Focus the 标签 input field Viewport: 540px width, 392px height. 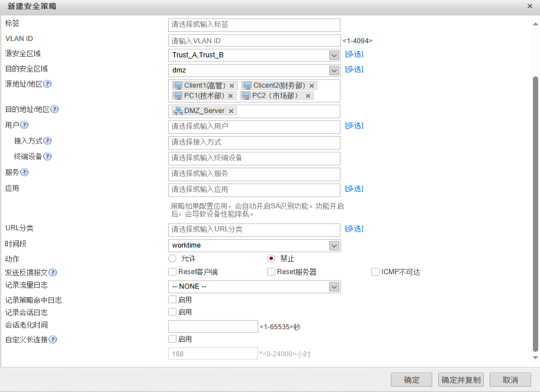point(254,25)
